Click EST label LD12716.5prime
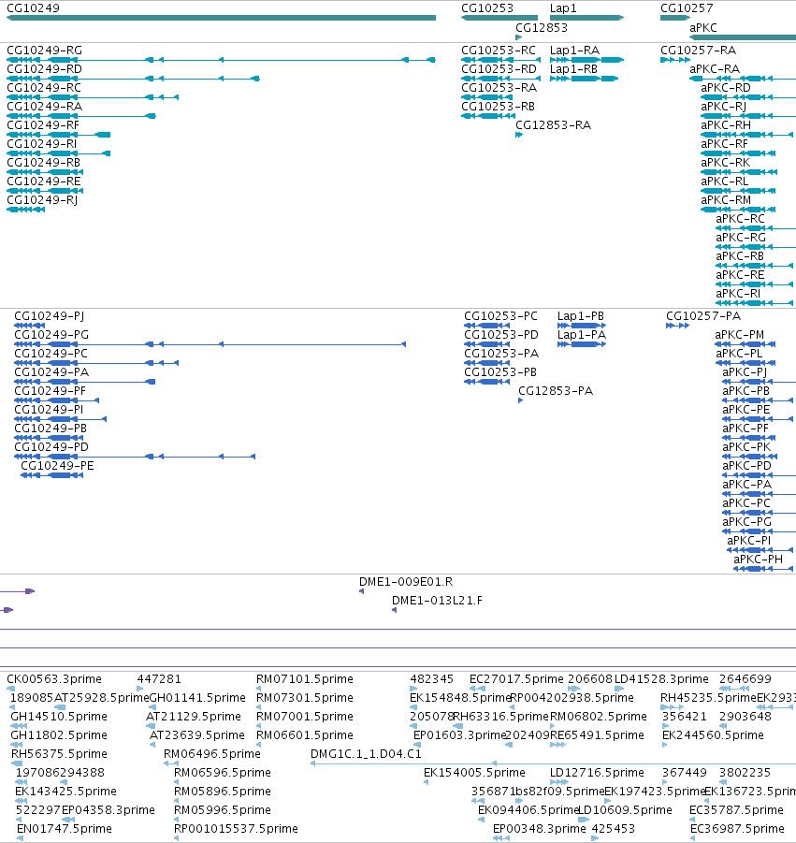 [x=597, y=773]
